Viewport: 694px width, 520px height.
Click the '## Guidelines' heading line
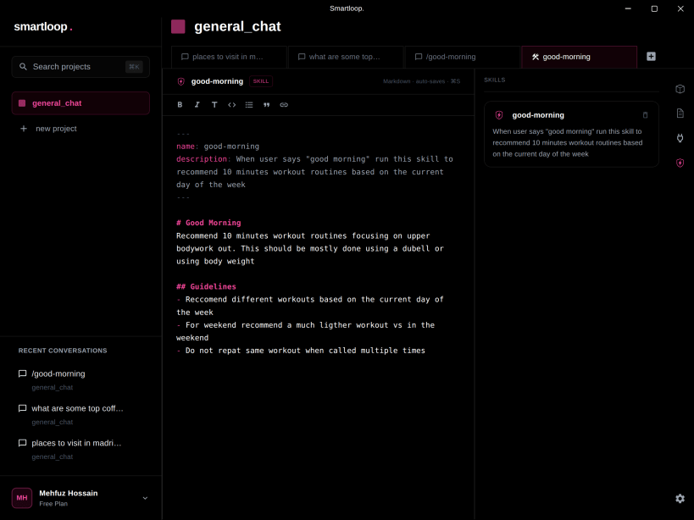(x=206, y=286)
